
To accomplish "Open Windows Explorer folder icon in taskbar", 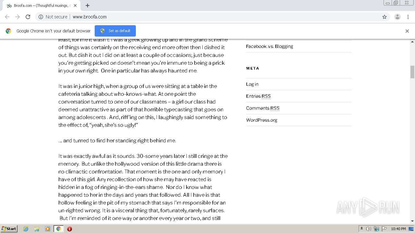I will coord(37,229).
